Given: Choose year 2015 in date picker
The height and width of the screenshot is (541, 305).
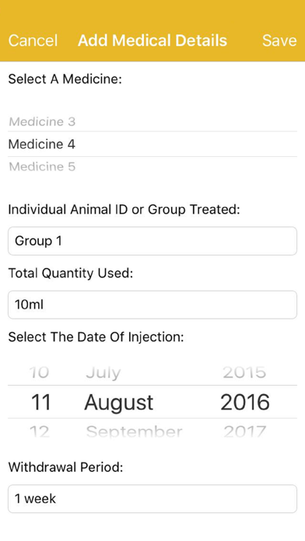Looking at the screenshot, I should point(244,372).
